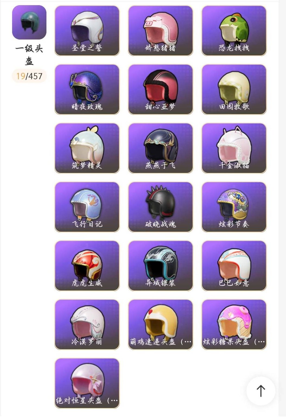The image size is (286, 417).
Task: Click the 暗夜玫瑰 starry purple helmet
Action: (x=87, y=89)
